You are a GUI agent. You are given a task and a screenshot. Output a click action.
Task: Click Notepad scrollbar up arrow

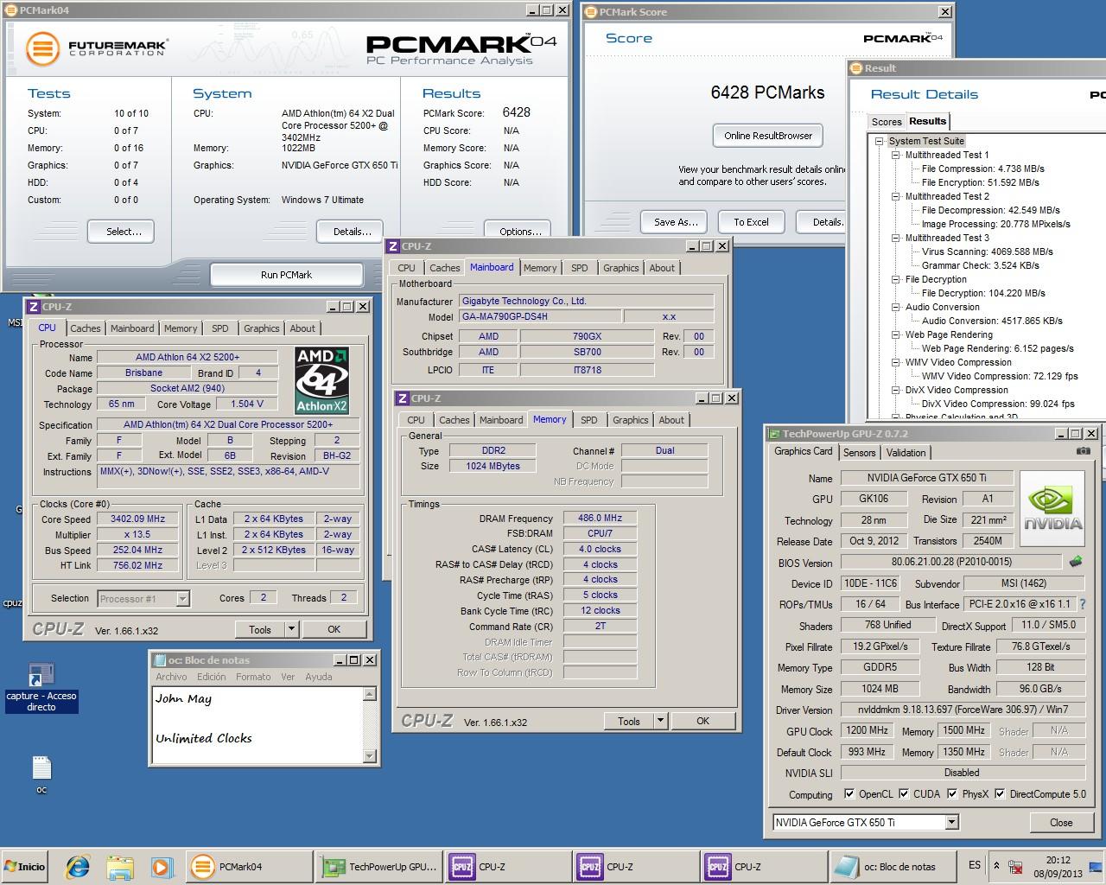coord(369,694)
